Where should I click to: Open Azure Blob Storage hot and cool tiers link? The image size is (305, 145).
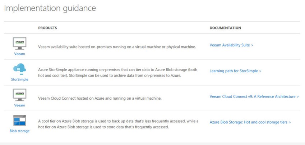pyautogui.click(x=250, y=122)
